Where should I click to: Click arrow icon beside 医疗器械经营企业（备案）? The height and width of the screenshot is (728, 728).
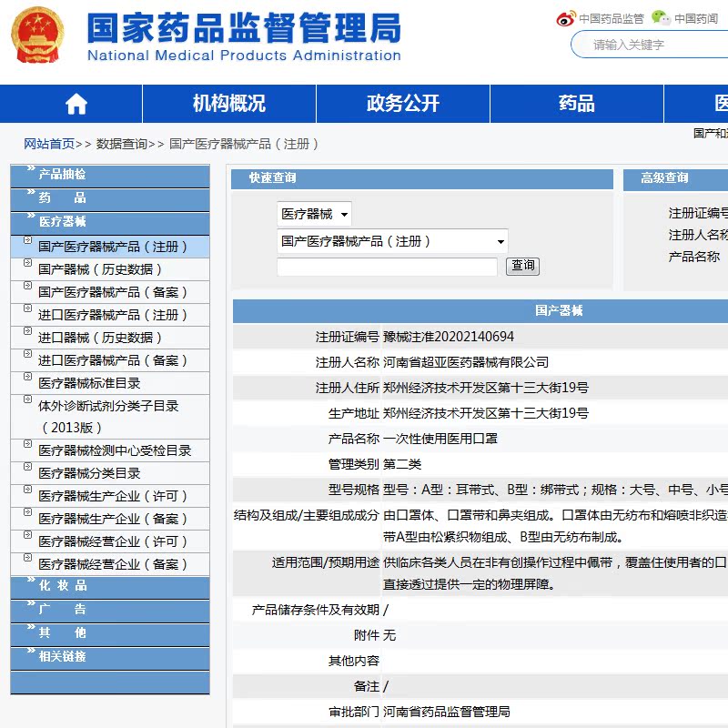pos(28,558)
